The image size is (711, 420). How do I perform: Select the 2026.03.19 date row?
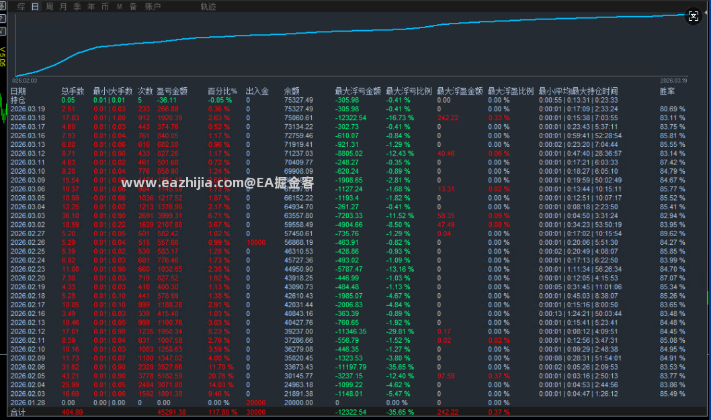(28, 109)
